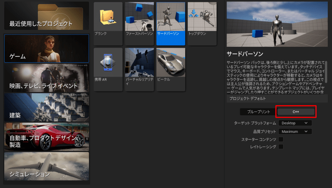Select C++ project type
Image resolution: width=332 pixels, height=188 pixels.
(296, 112)
